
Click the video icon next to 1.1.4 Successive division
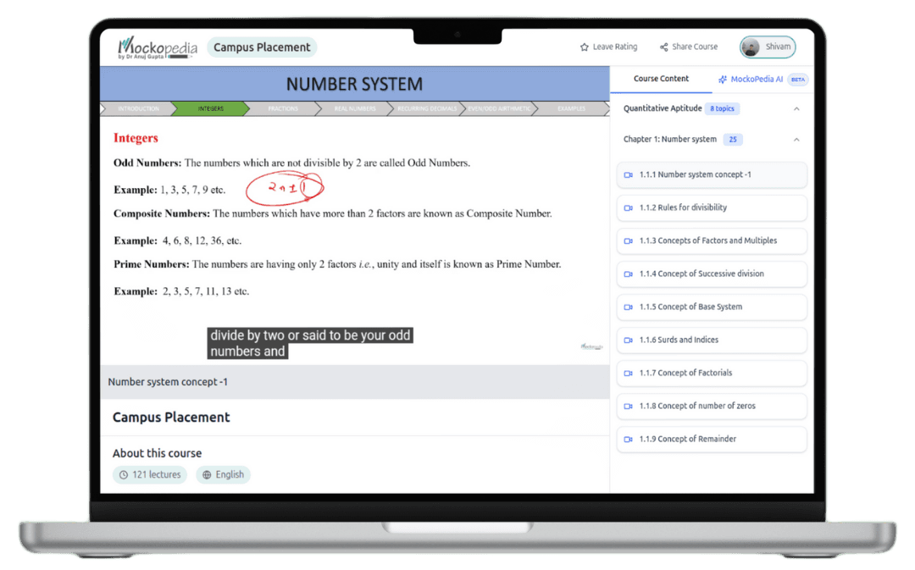tap(628, 274)
